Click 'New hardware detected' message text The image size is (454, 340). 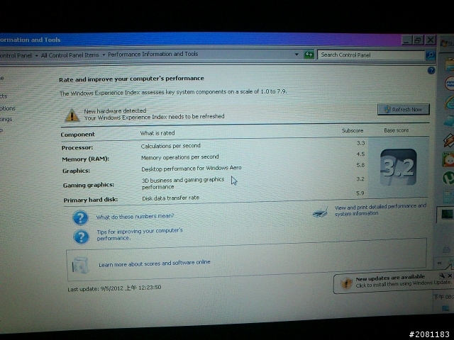point(115,110)
